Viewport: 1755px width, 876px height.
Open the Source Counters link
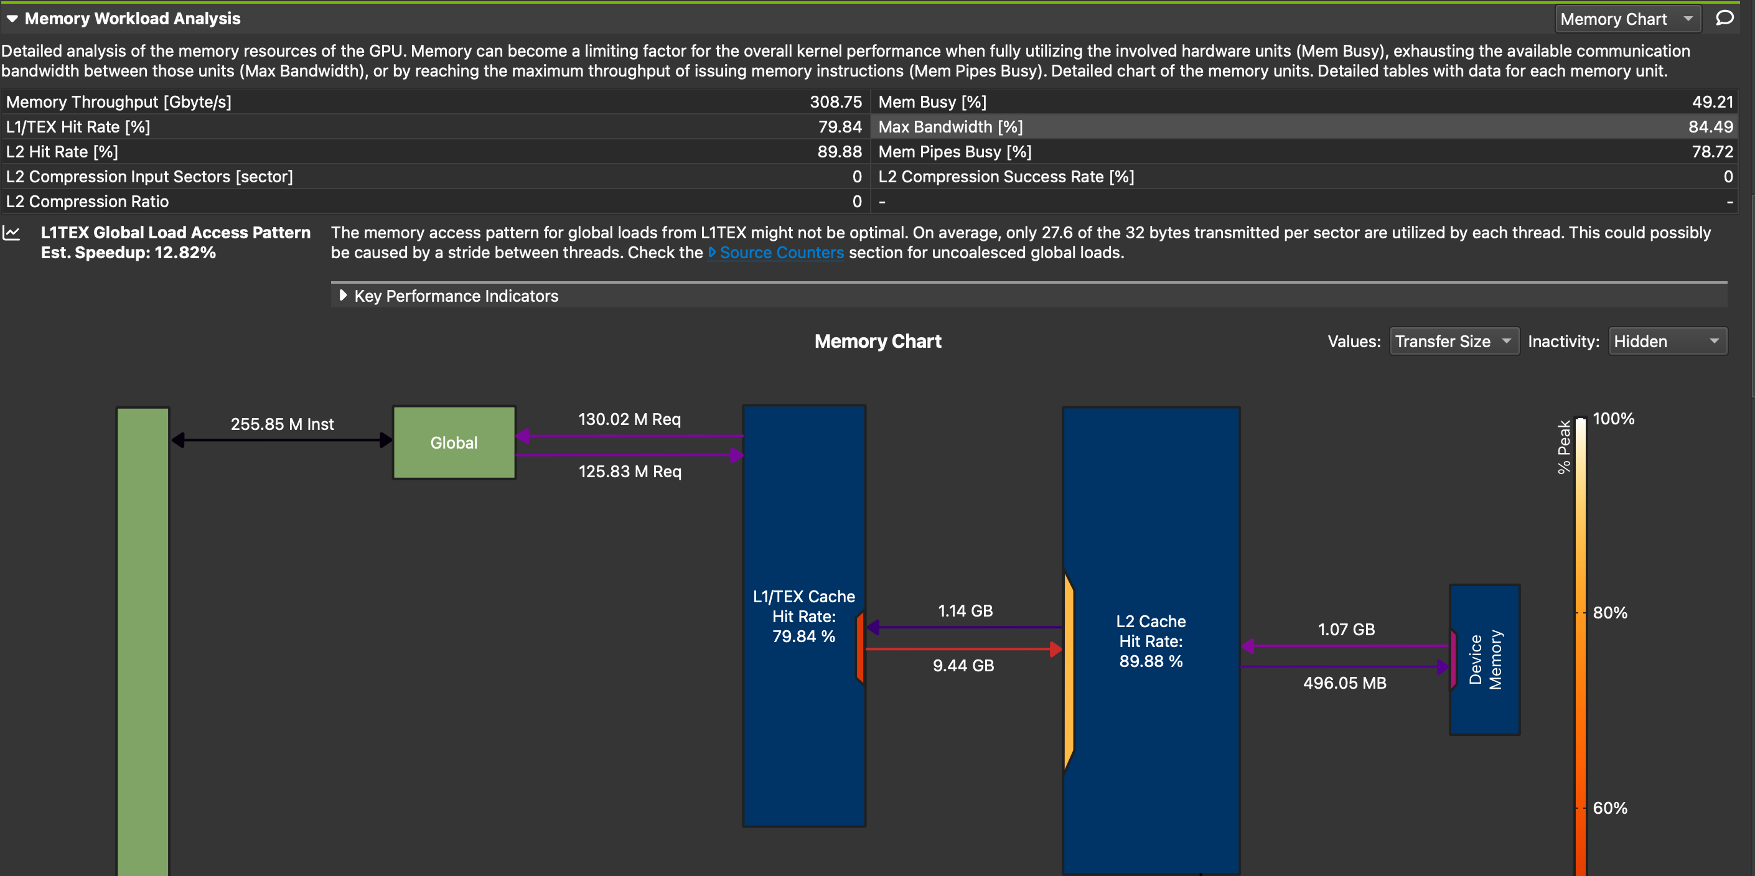(781, 253)
